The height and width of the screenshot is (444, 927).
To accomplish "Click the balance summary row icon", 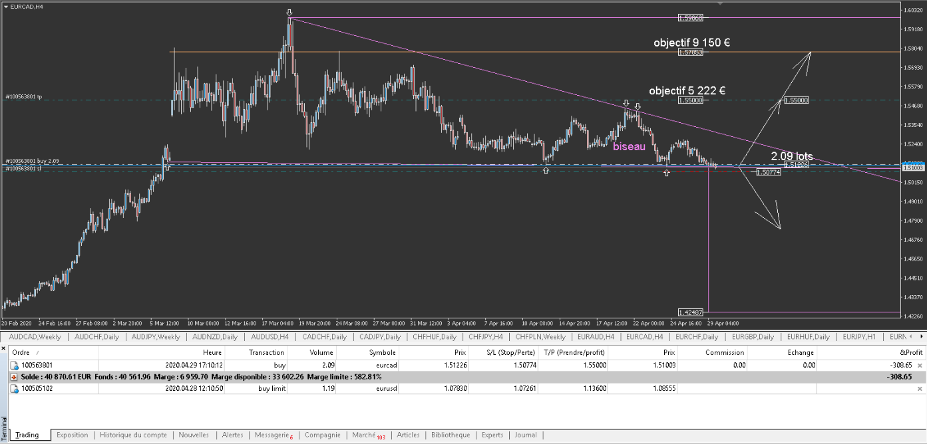I will click(15, 377).
